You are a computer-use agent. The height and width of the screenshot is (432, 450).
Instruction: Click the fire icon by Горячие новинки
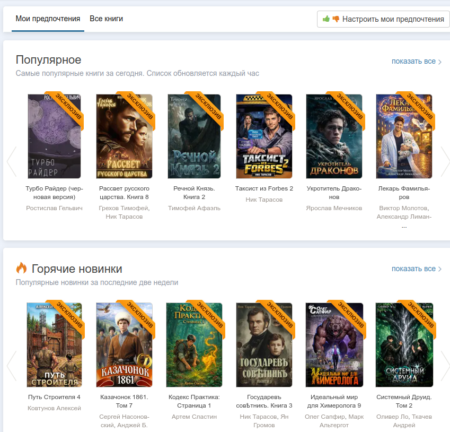point(21,268)
